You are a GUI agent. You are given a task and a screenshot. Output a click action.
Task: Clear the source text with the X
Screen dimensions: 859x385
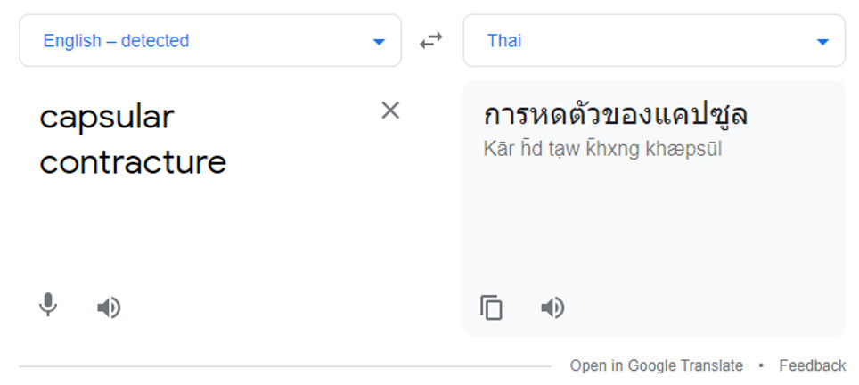point(390,111)
